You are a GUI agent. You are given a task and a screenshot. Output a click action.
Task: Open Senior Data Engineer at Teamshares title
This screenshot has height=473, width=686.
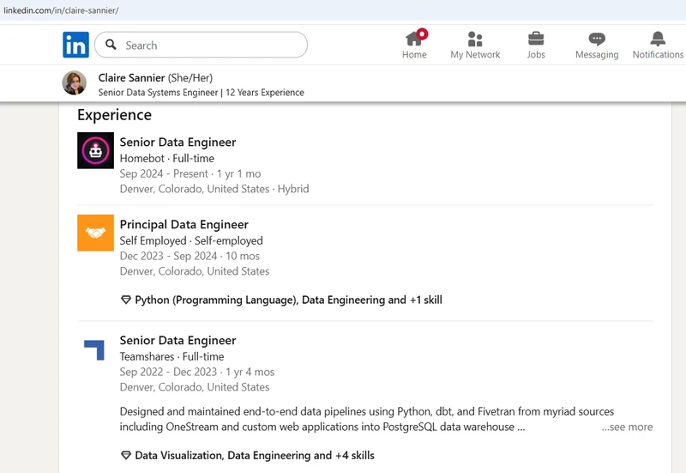[178, 341]
